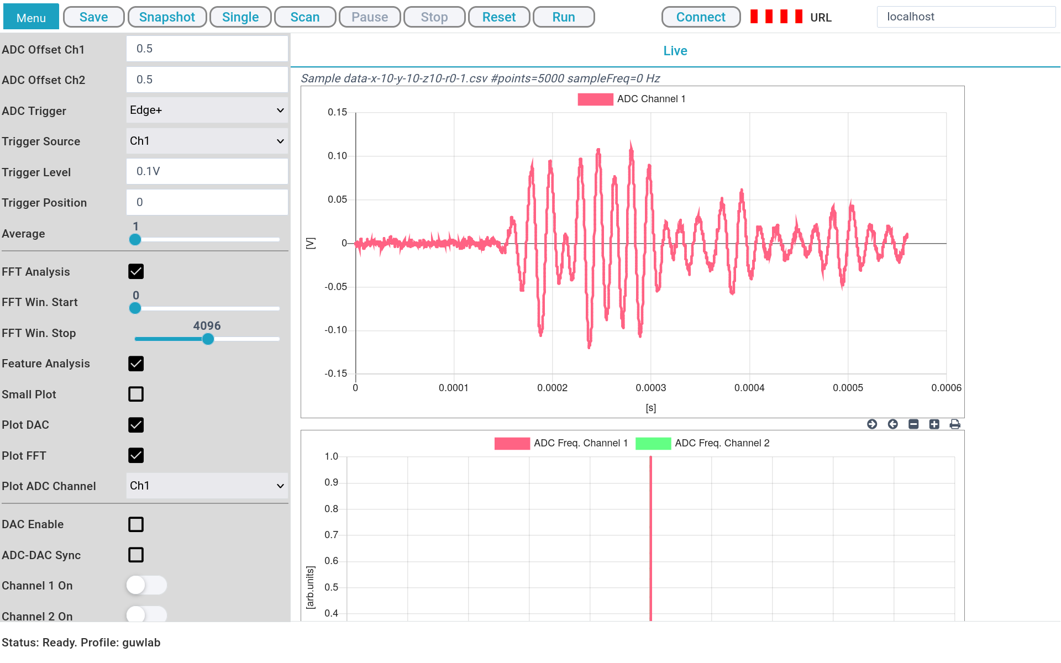Click the minus square chart icon
Viewport: 1061px width, 663px height.
point(913,424)
